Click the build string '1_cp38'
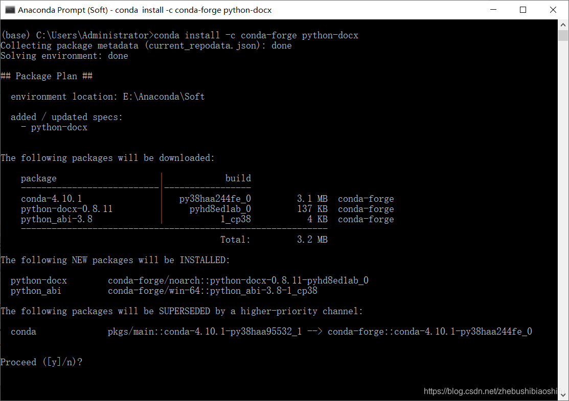Viewport: 569px width, 401px height. pos(236,219)
